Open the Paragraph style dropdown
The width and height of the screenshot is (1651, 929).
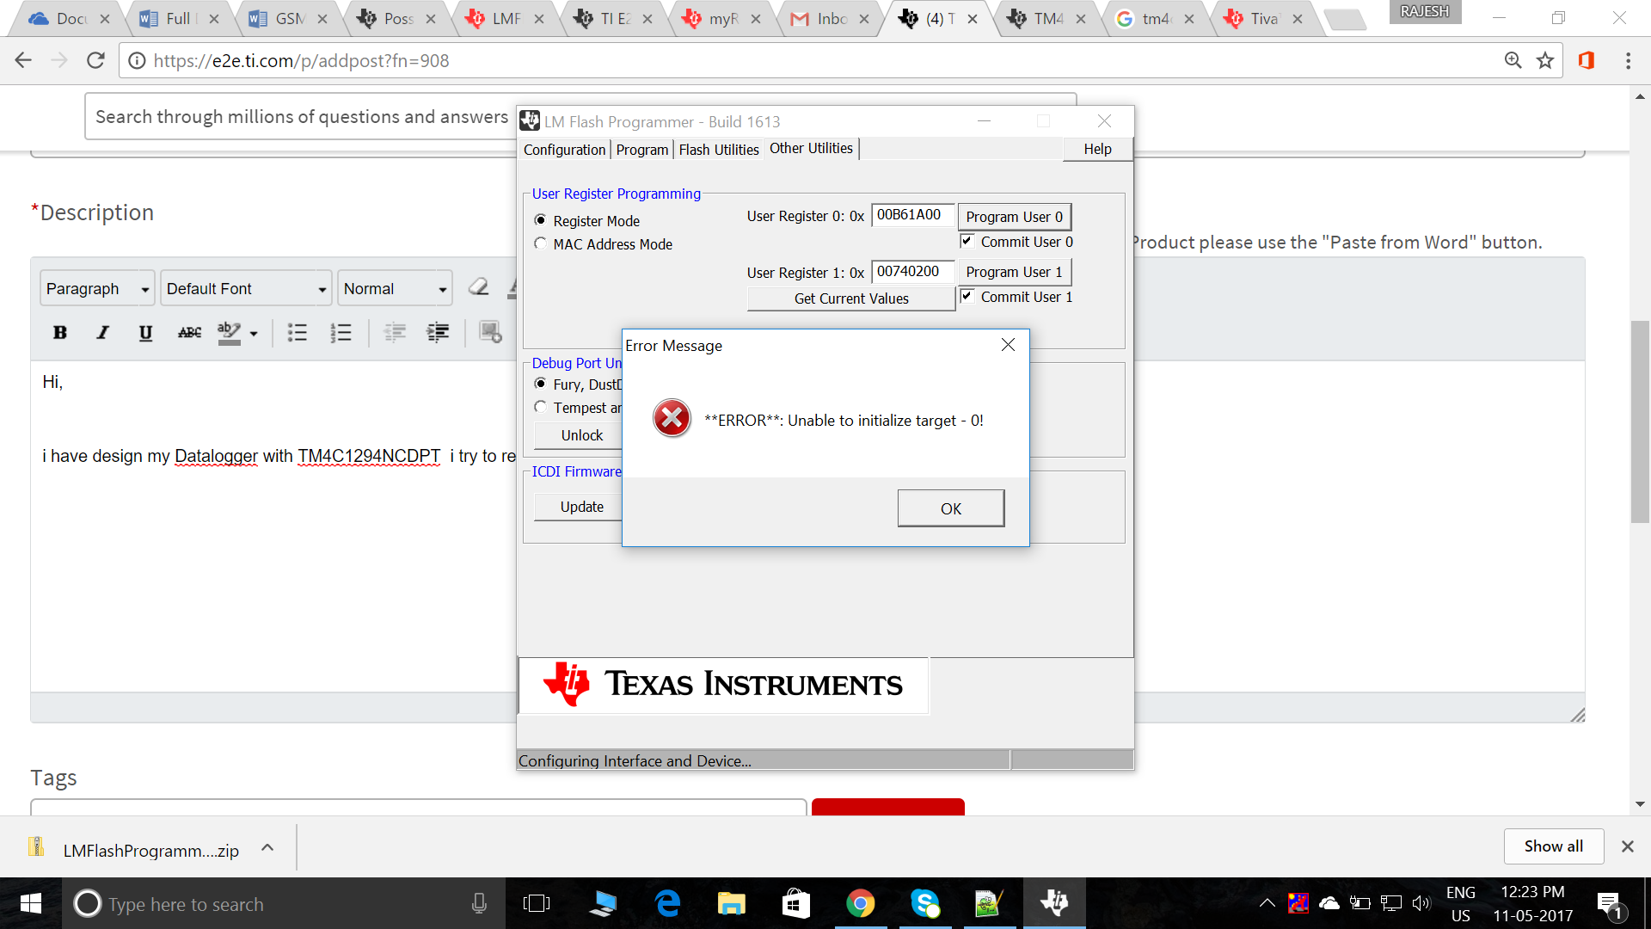pos(97,289)
